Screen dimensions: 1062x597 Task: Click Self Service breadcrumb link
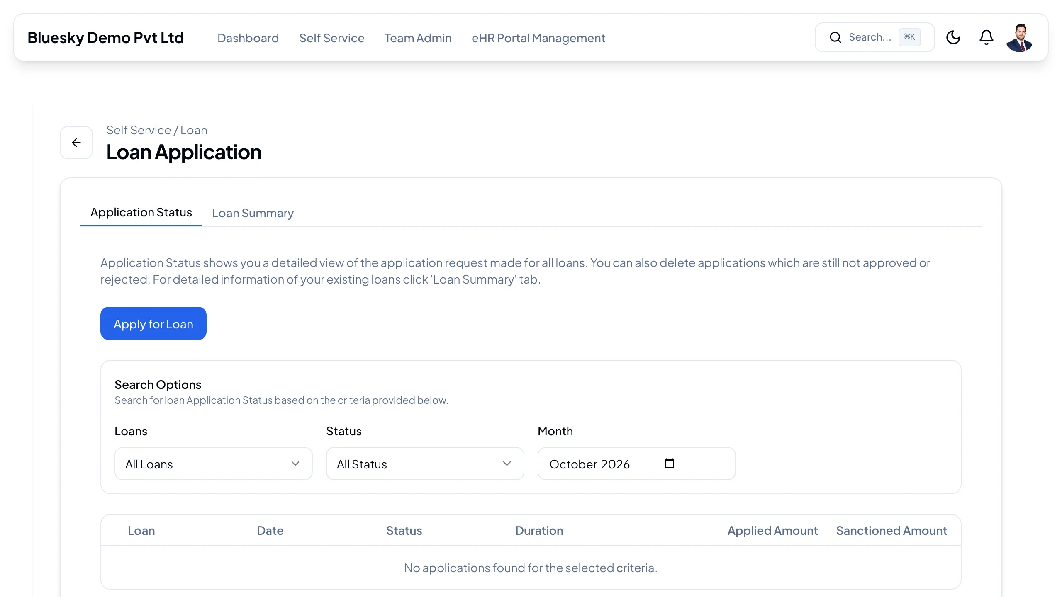tap(139, 130)
